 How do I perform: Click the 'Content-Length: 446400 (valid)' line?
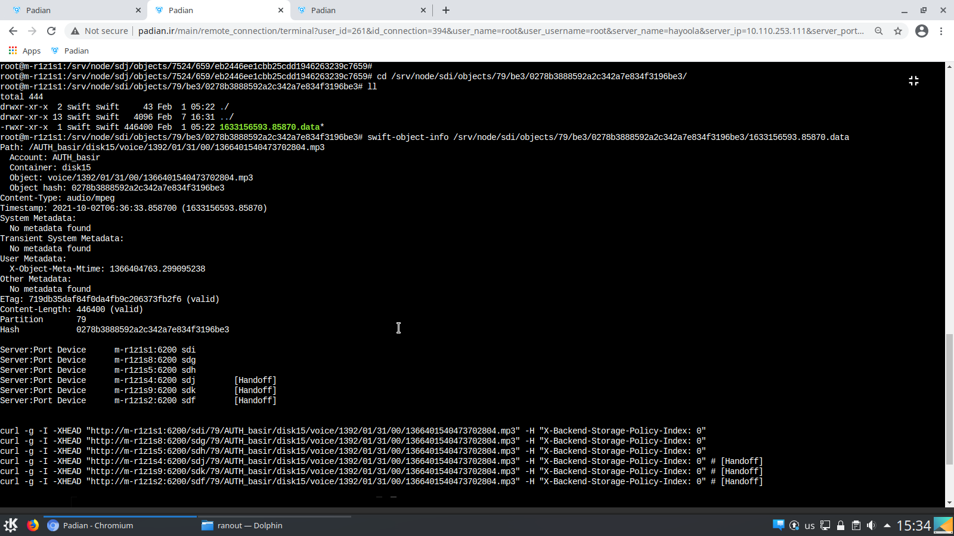(x=72, y=309)
